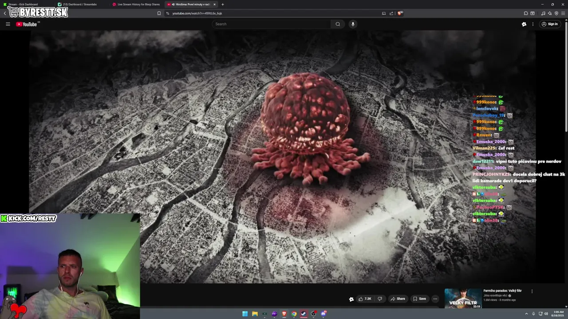This screenshot has height=319, width=568.
Task: Open the site settings icon beside URL
Action: 168,13
